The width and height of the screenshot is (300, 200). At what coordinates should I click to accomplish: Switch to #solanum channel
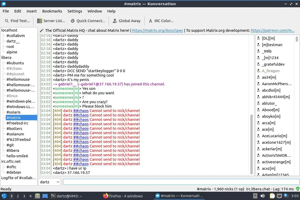(15, 134)
